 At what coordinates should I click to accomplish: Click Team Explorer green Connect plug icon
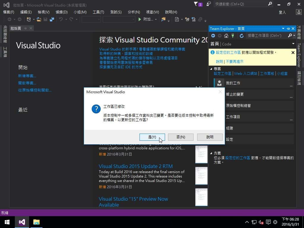(233, 36)
